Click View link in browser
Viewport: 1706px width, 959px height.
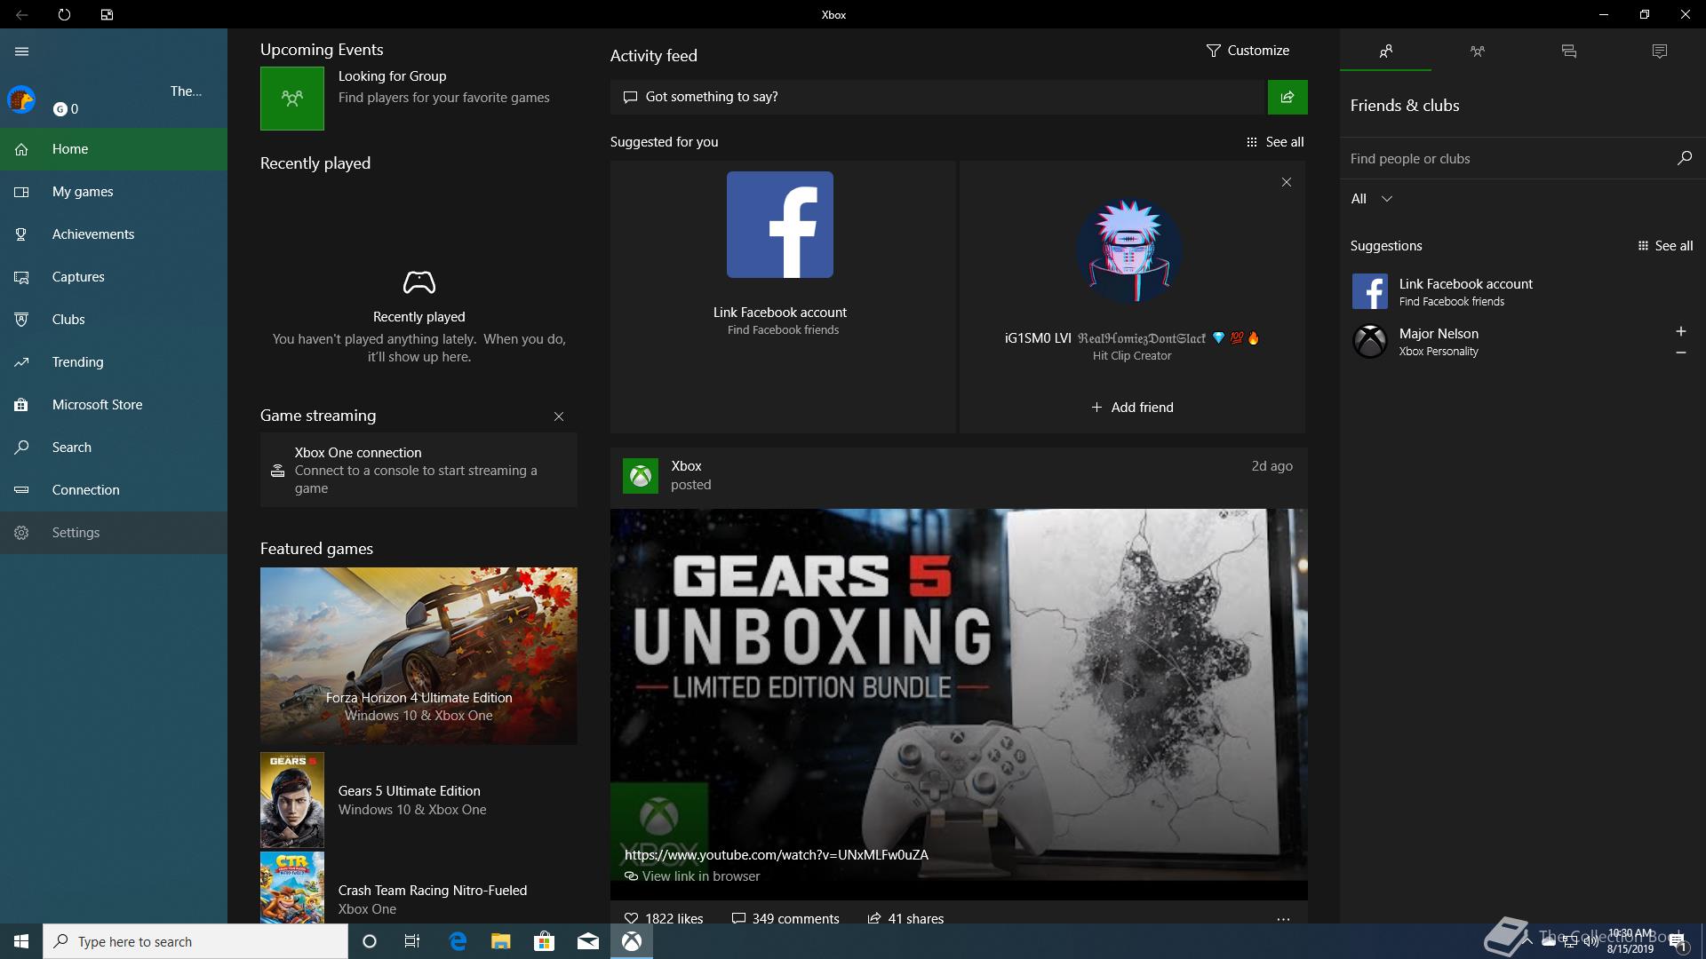click(692, 876)
